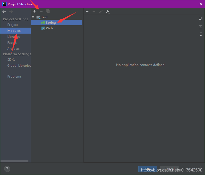
Task: Open the SDKs section
Action: (11, 60)
